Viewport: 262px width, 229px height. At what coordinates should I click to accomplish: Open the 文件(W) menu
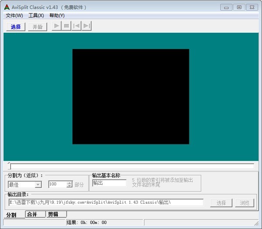click(14, 16)
